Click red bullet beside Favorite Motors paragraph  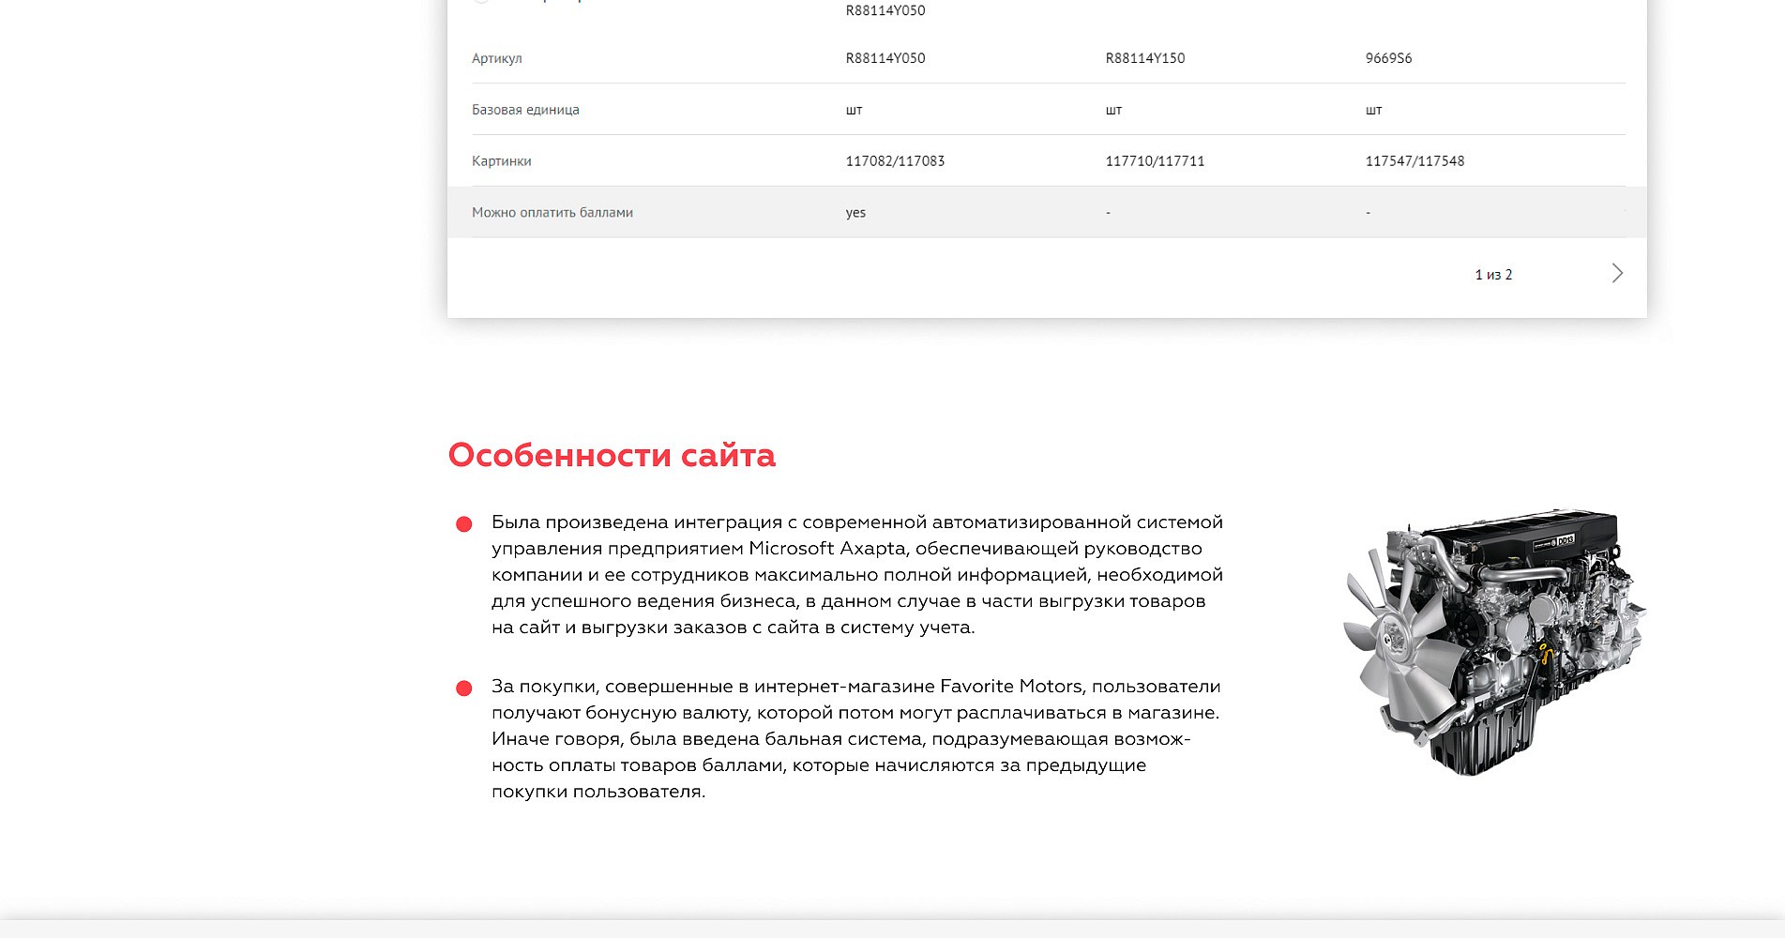pyautogui.click(x=463, y=688)
